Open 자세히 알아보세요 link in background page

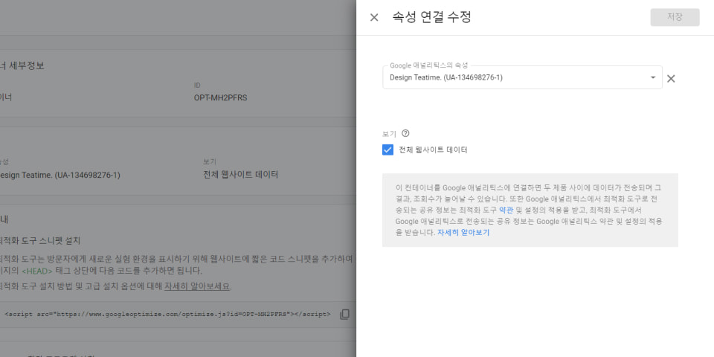(x=198, y=286)
